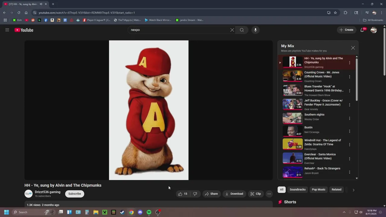Reload the page
This screenshot has height=217, width=386.
[19, 13]
